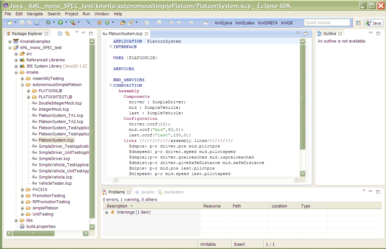This screenshot has height=249, width=386.
Task: Click the Quick Access search field
Action: [x=327, y=22]
